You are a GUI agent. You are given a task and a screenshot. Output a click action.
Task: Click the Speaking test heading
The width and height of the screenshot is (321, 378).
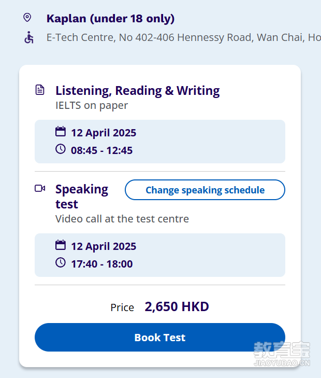coord(82,197)
